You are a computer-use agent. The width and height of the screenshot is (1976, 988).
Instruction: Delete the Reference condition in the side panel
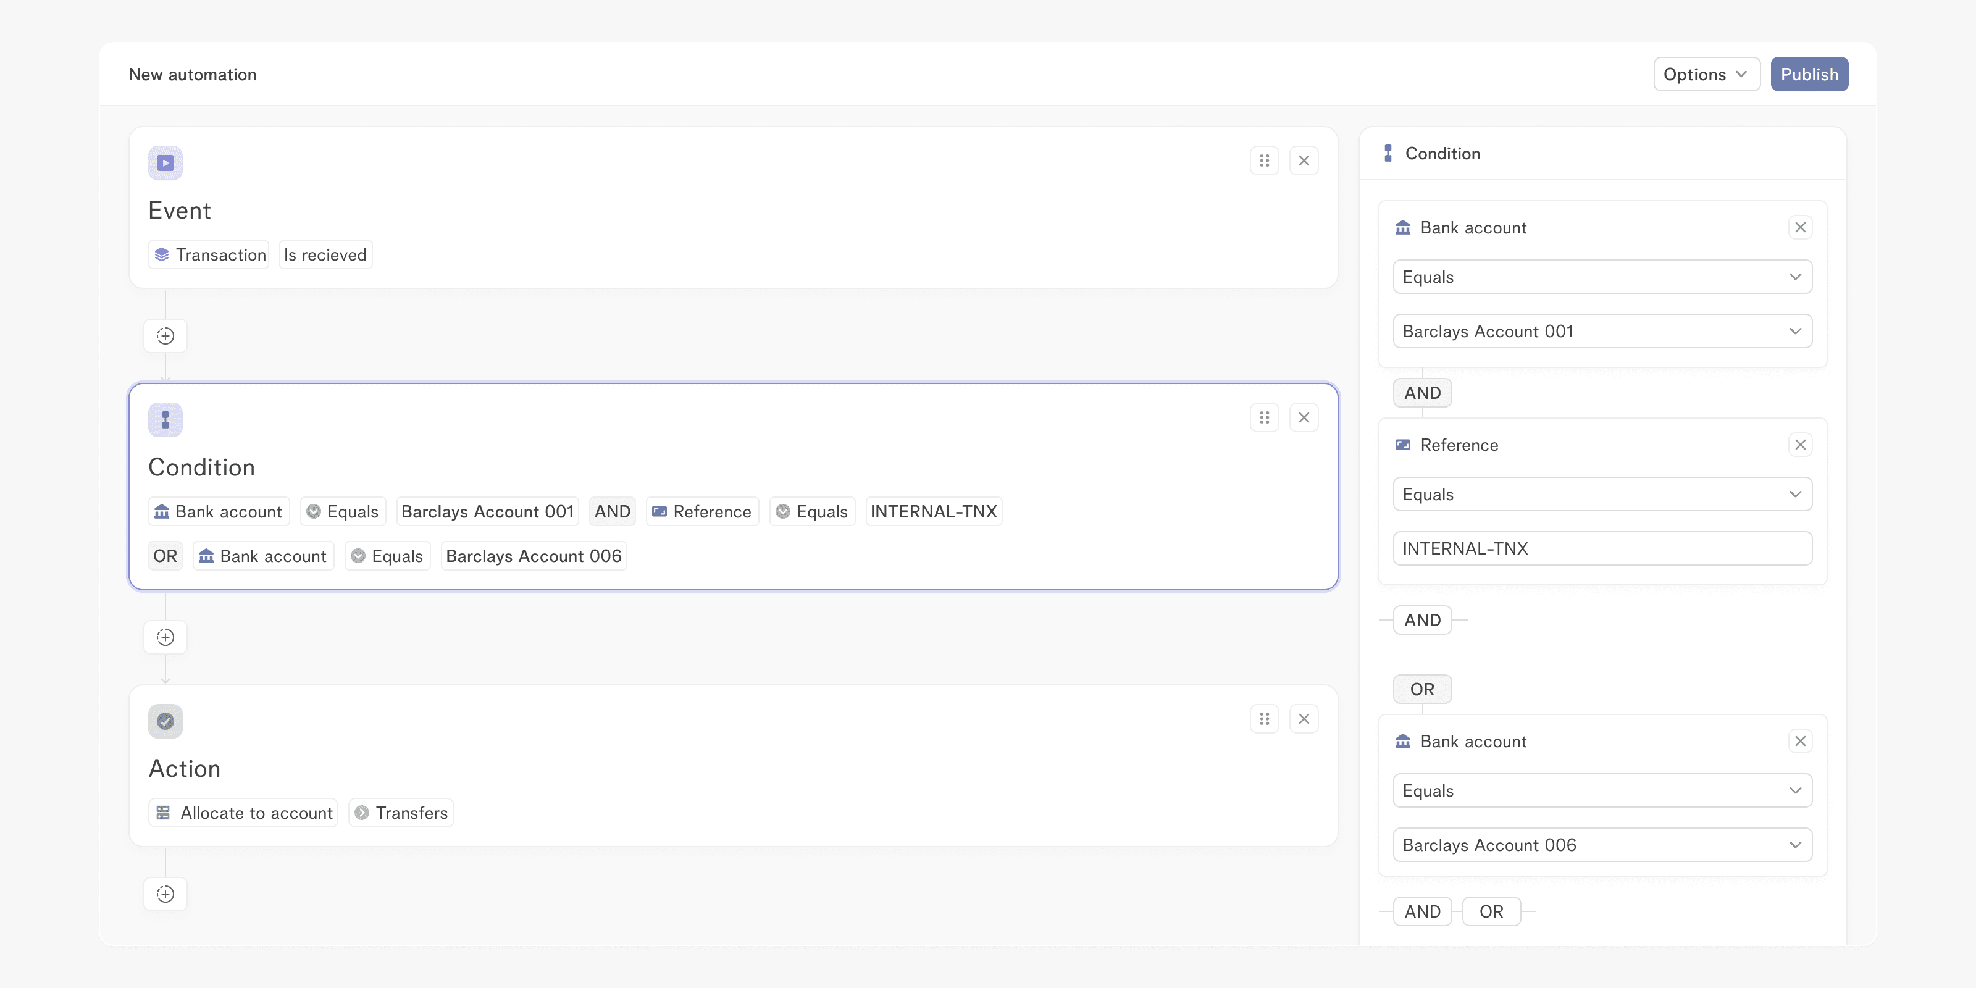point(1799,445)
